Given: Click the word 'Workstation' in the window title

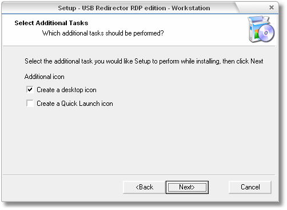Looking at the screenshot, I should pyautogui.click(x=191, y=8).
